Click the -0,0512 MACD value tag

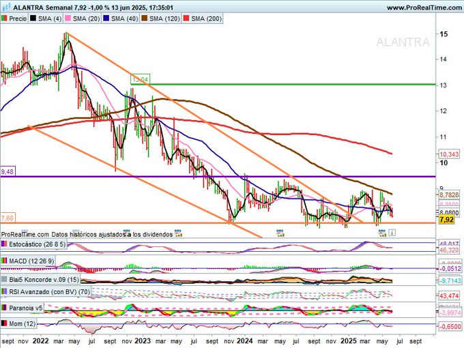(x=450, y=269)
